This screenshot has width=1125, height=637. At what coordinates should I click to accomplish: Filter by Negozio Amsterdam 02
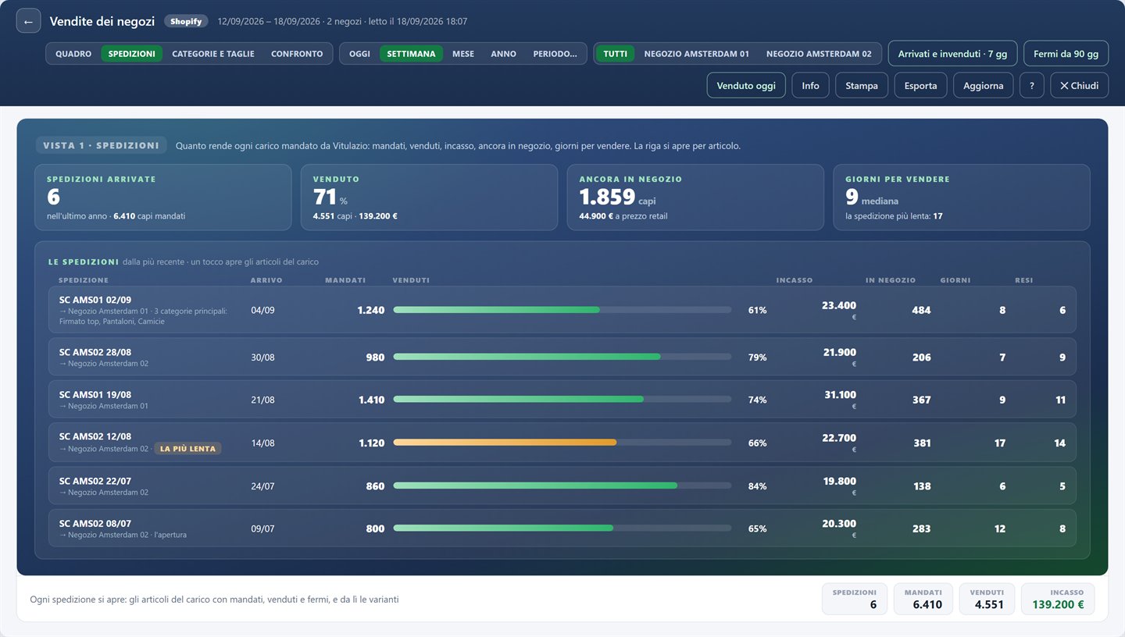tap(819, 54)
